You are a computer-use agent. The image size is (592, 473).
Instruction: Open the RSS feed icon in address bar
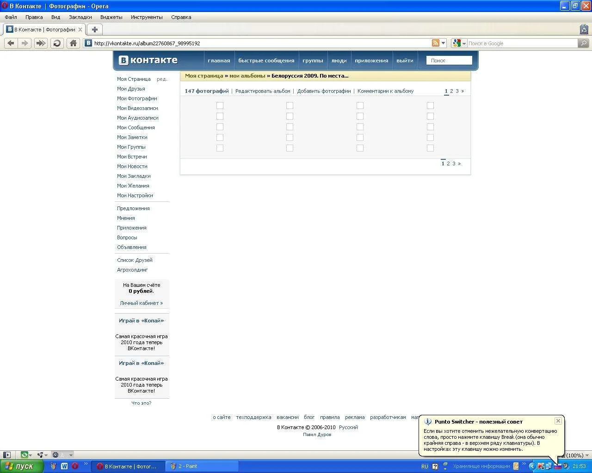[435, 43]
